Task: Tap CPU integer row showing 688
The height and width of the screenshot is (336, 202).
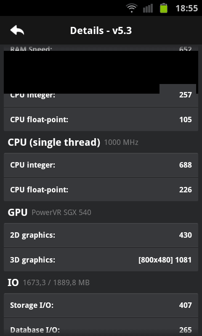Action: (101, 165)
